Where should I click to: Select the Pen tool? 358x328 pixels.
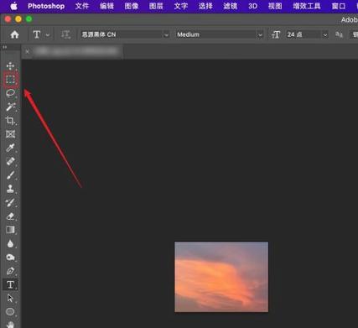[10, 271]
